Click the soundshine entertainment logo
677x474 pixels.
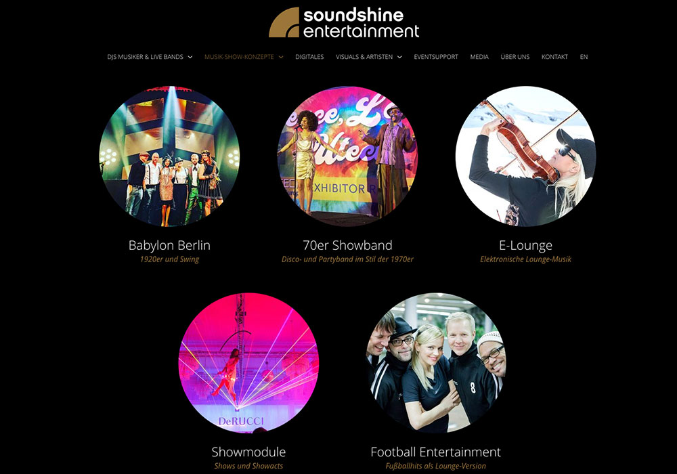(x=344, y=22)
